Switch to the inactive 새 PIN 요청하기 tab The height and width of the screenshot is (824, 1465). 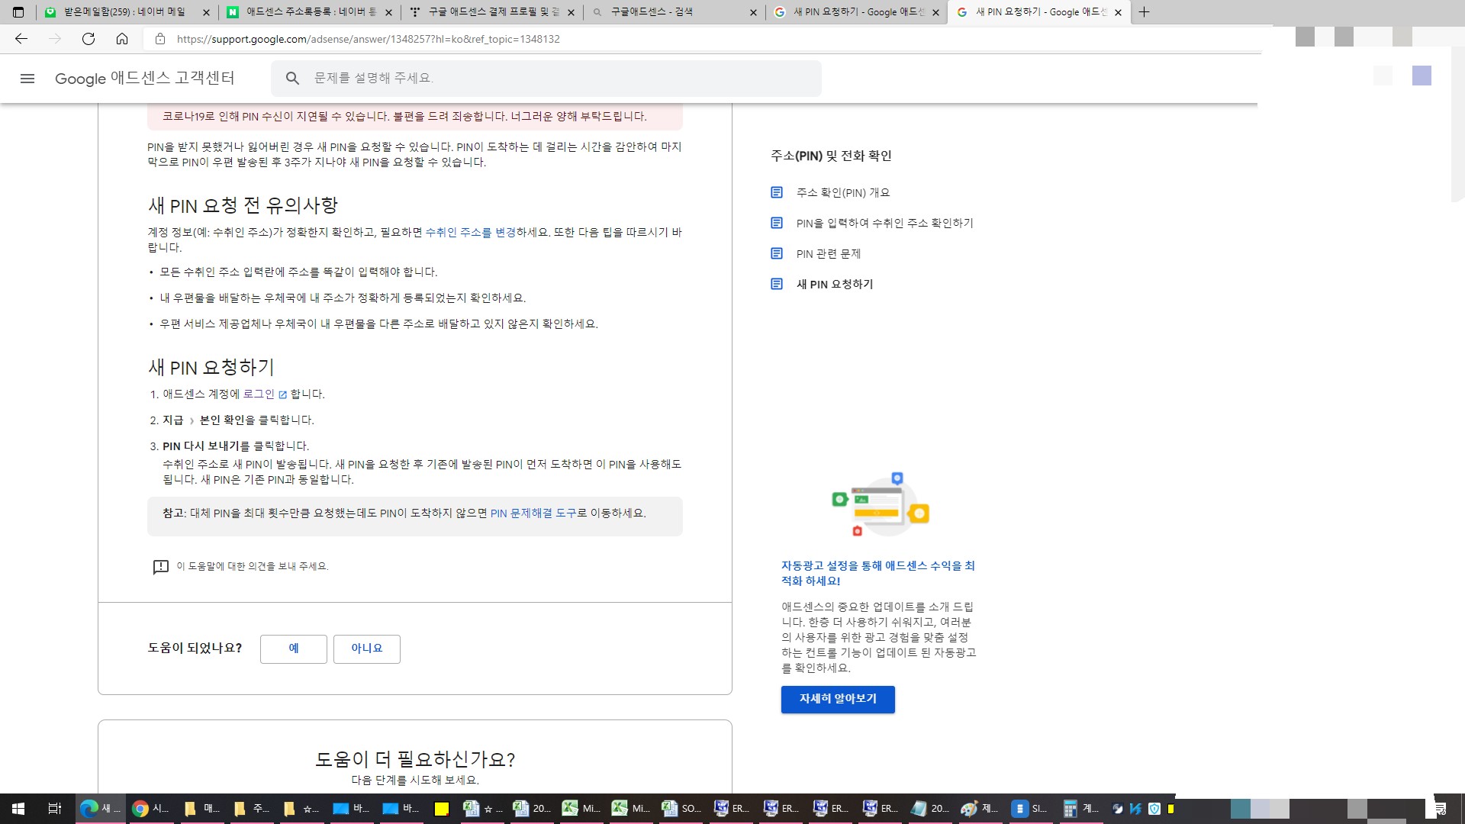tap(858, 12)
